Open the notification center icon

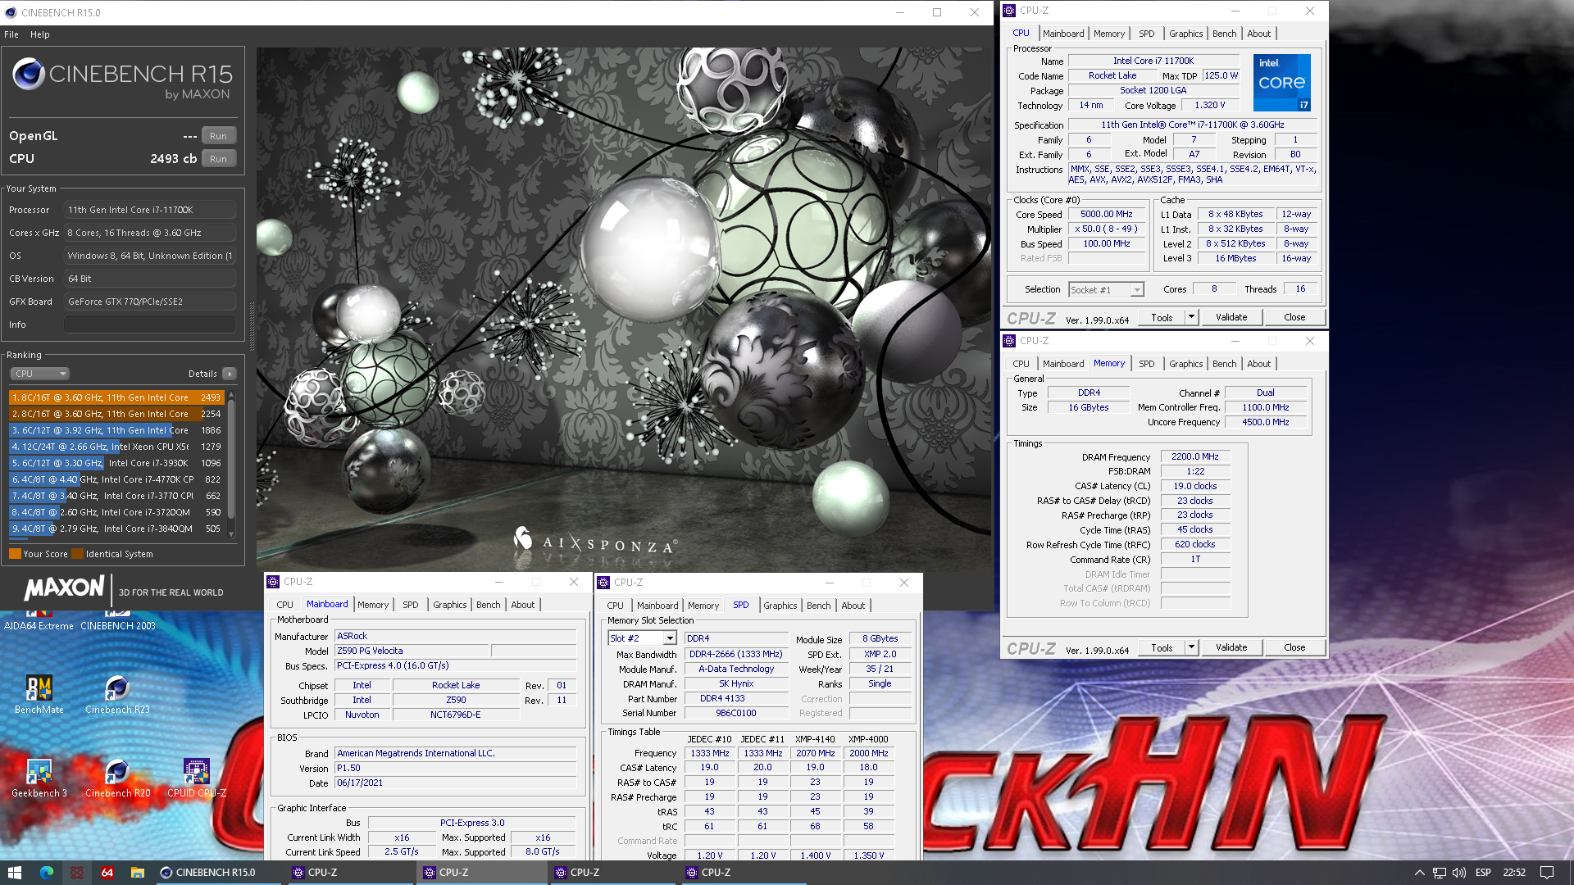1547,873
